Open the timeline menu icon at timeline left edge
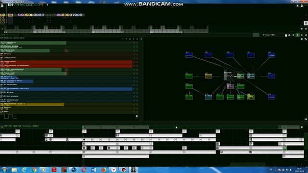The width and height of the screenshot is (308, 173). click(x=2, y=127)
